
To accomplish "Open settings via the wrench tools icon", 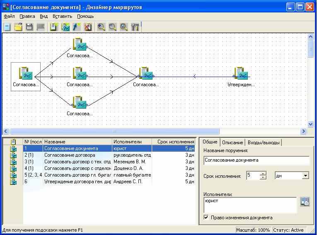I will click(135, 27).
